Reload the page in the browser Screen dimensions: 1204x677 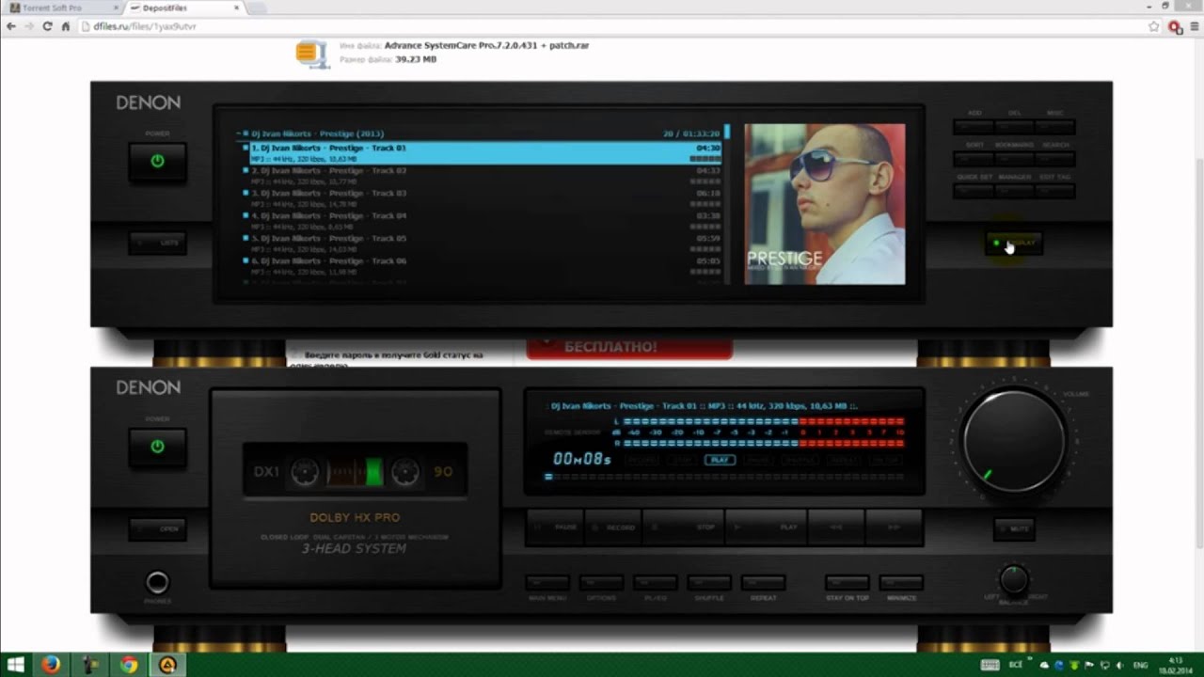[47, 26]
